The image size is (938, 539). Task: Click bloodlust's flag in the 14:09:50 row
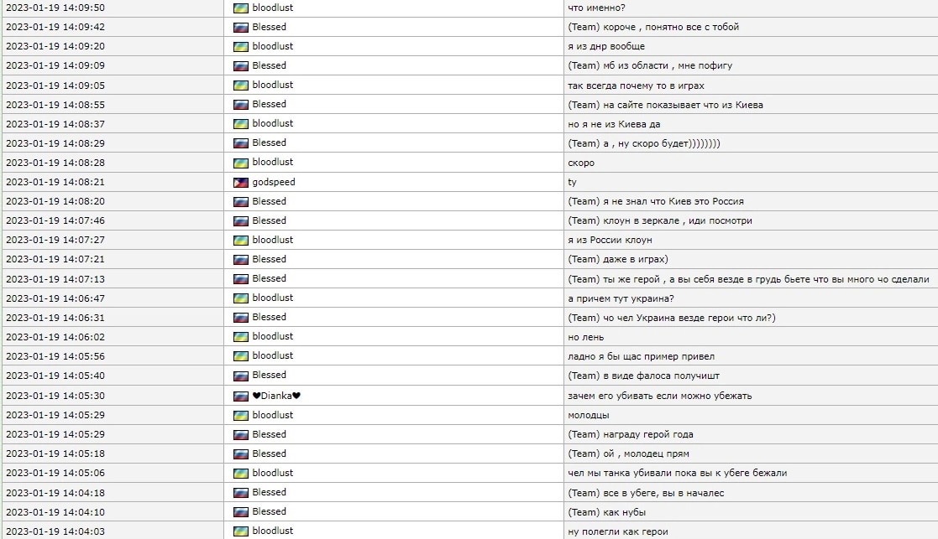click(x=240, y=8)
